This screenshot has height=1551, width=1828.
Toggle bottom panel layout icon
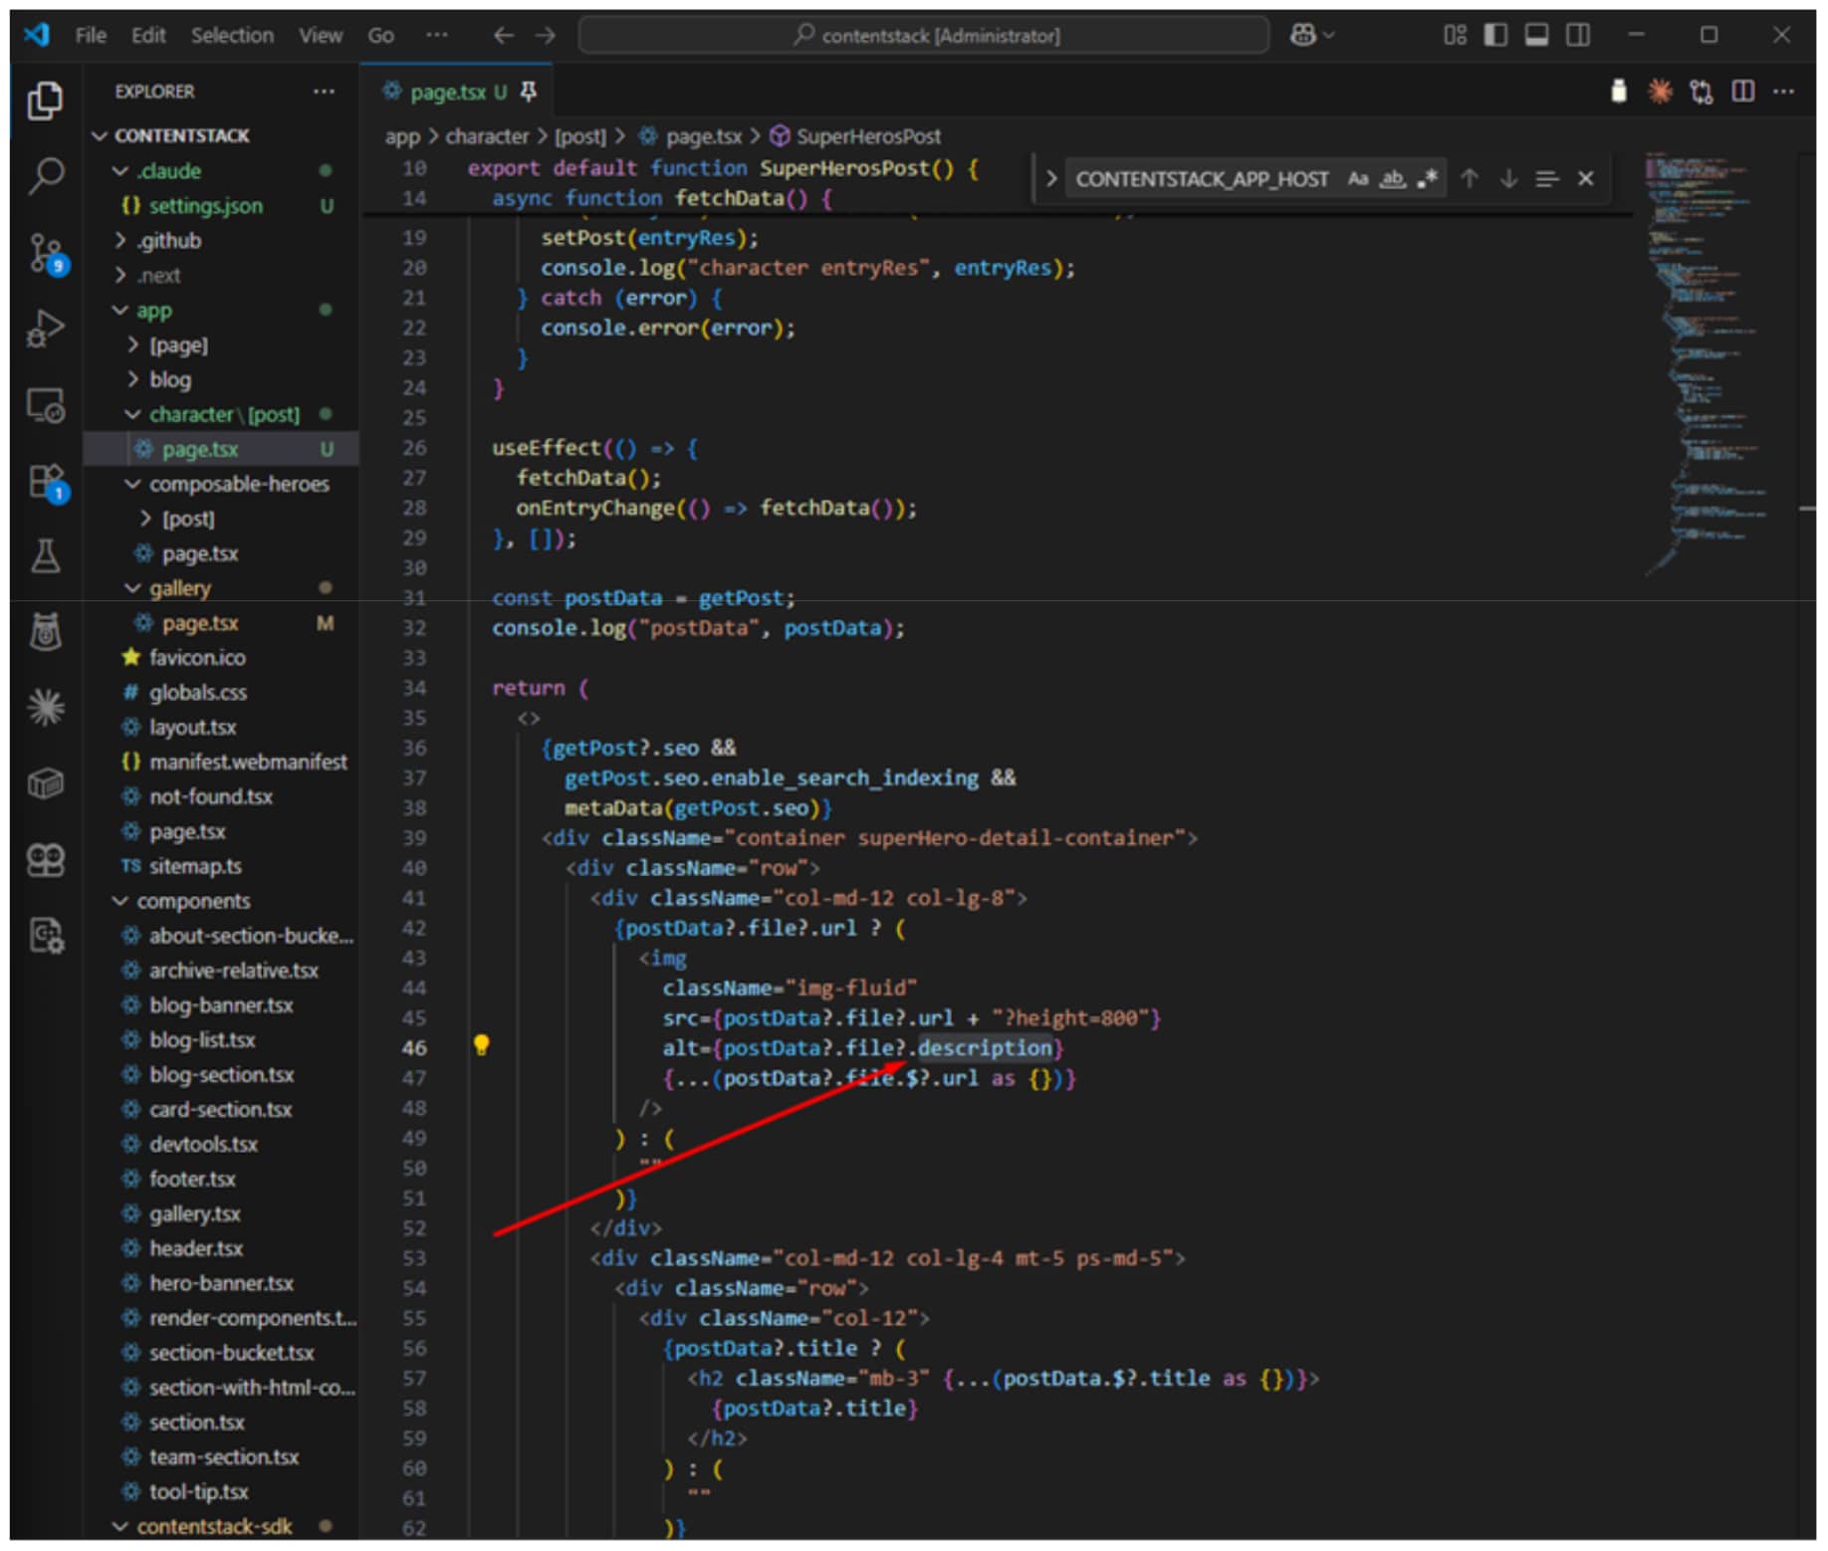(1536, 35)
